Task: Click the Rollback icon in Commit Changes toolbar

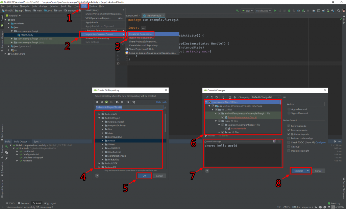Action: tap(212, 97)
